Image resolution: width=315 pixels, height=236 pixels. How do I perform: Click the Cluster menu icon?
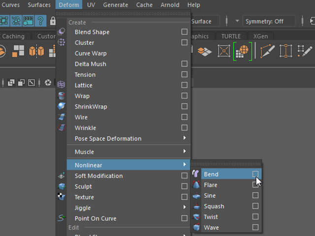click(x=61, y=42)
